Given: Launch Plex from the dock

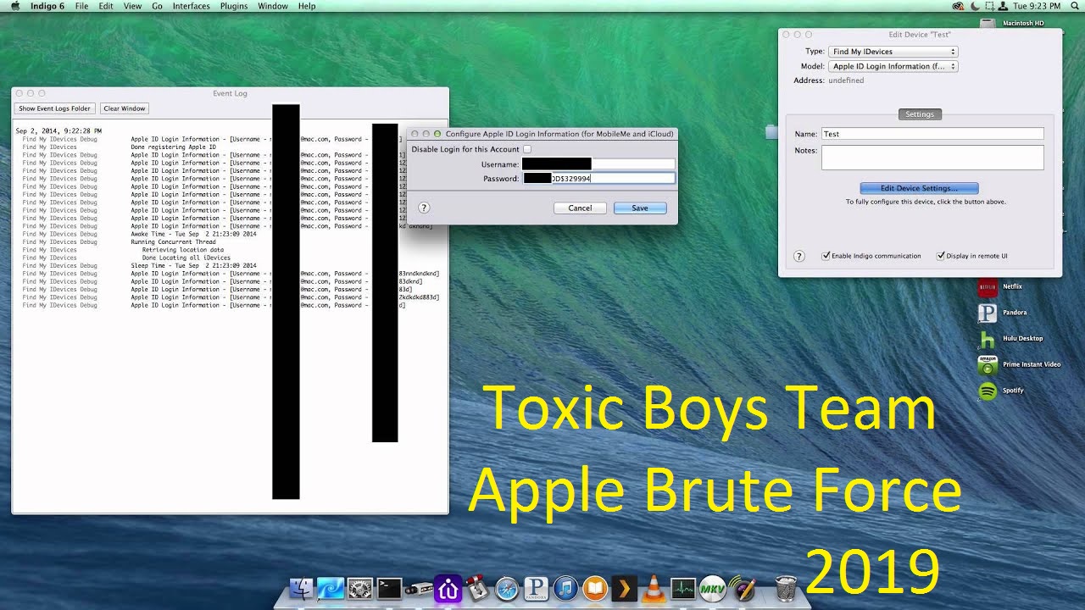Looking at the screenshot, I should pos(624,588).
